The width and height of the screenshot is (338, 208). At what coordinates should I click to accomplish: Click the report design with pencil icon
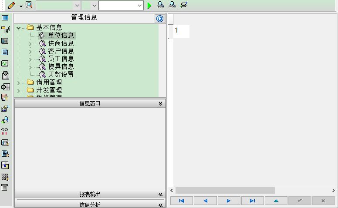coord(5,109)
